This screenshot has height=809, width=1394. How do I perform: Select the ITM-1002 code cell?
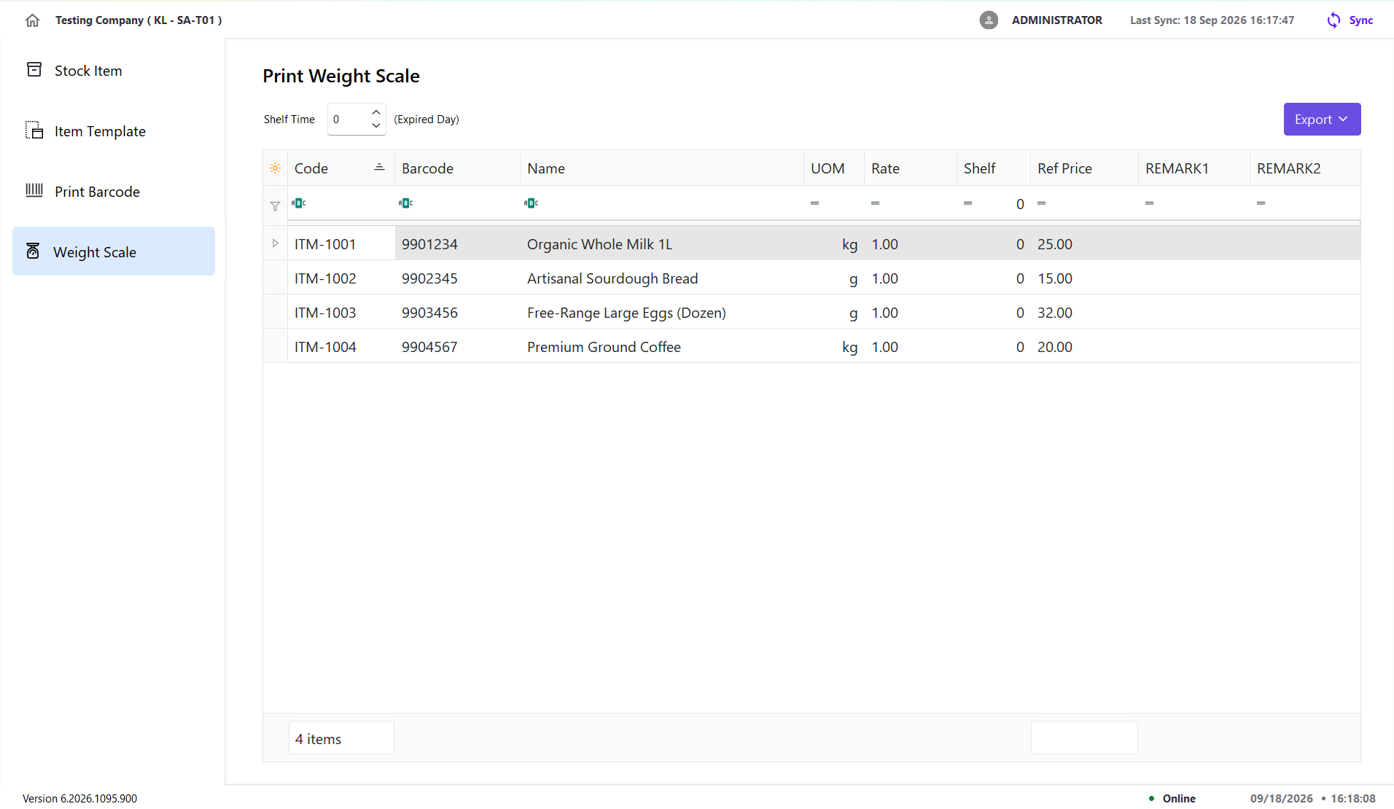(341, 278)
